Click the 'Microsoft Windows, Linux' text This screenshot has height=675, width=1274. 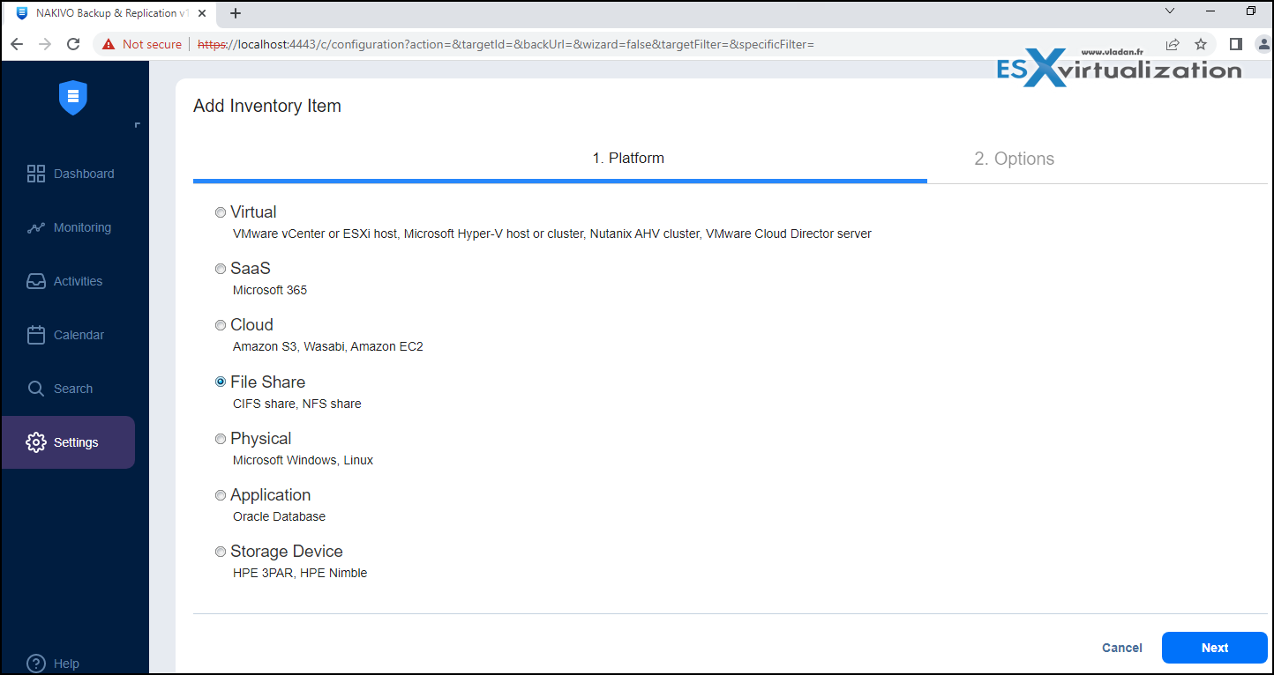tap(303, 460)
